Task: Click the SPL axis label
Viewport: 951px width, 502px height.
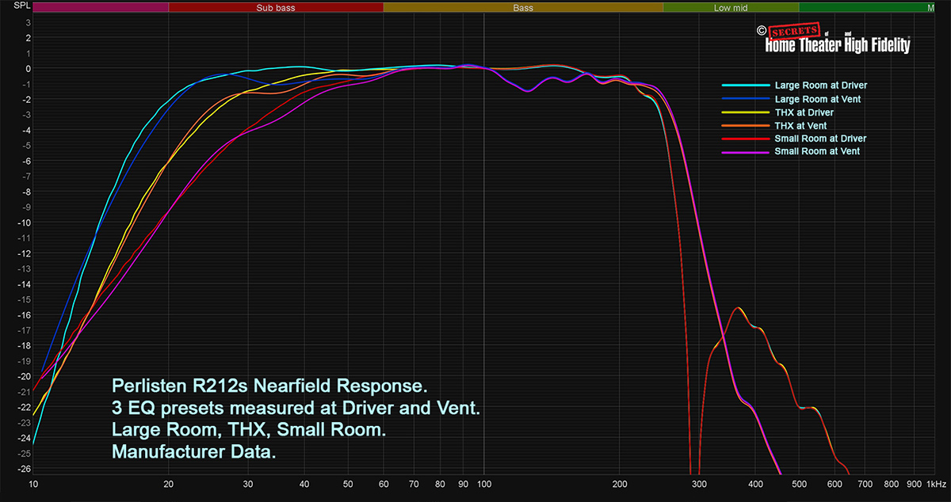Action: [x=17, y=8]
